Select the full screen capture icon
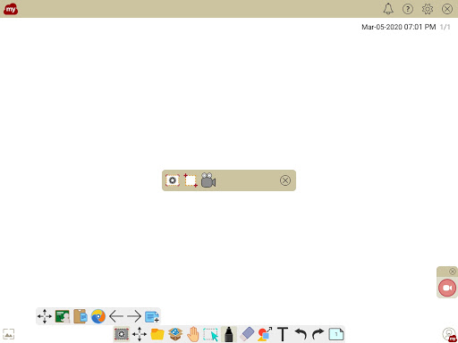The image size is (458, 343). click(x=173, y=180)
